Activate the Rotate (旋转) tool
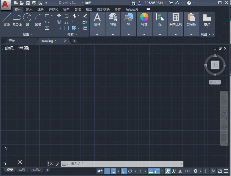This screenshot has height=176, width=231. click(x=66, y=15)
